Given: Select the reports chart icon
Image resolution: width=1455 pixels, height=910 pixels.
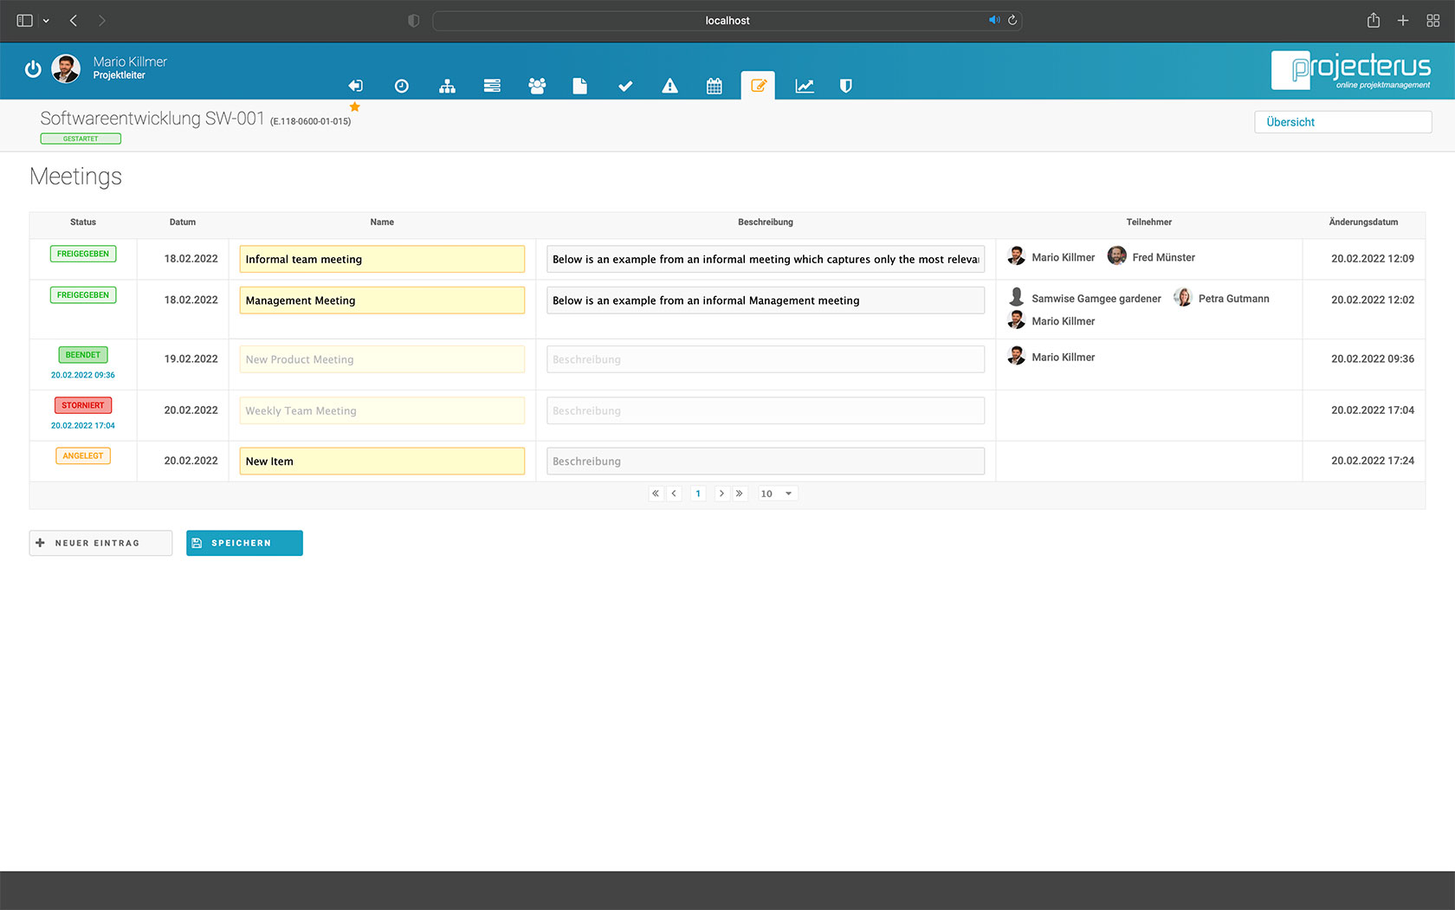Looking at the screenshot, I should click(805, 86).
